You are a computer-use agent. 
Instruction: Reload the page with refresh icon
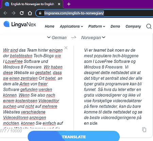(x=22, y=13)
